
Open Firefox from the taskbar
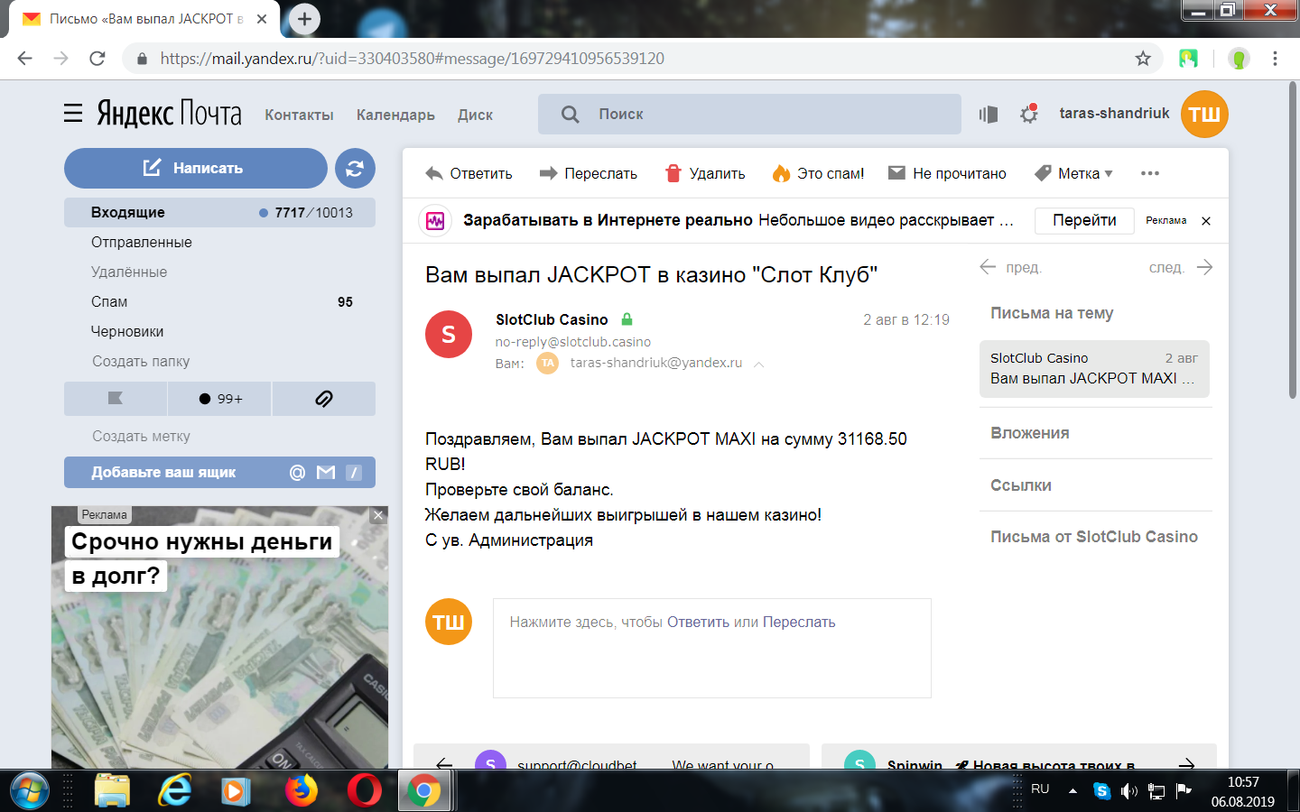(302, 791)
